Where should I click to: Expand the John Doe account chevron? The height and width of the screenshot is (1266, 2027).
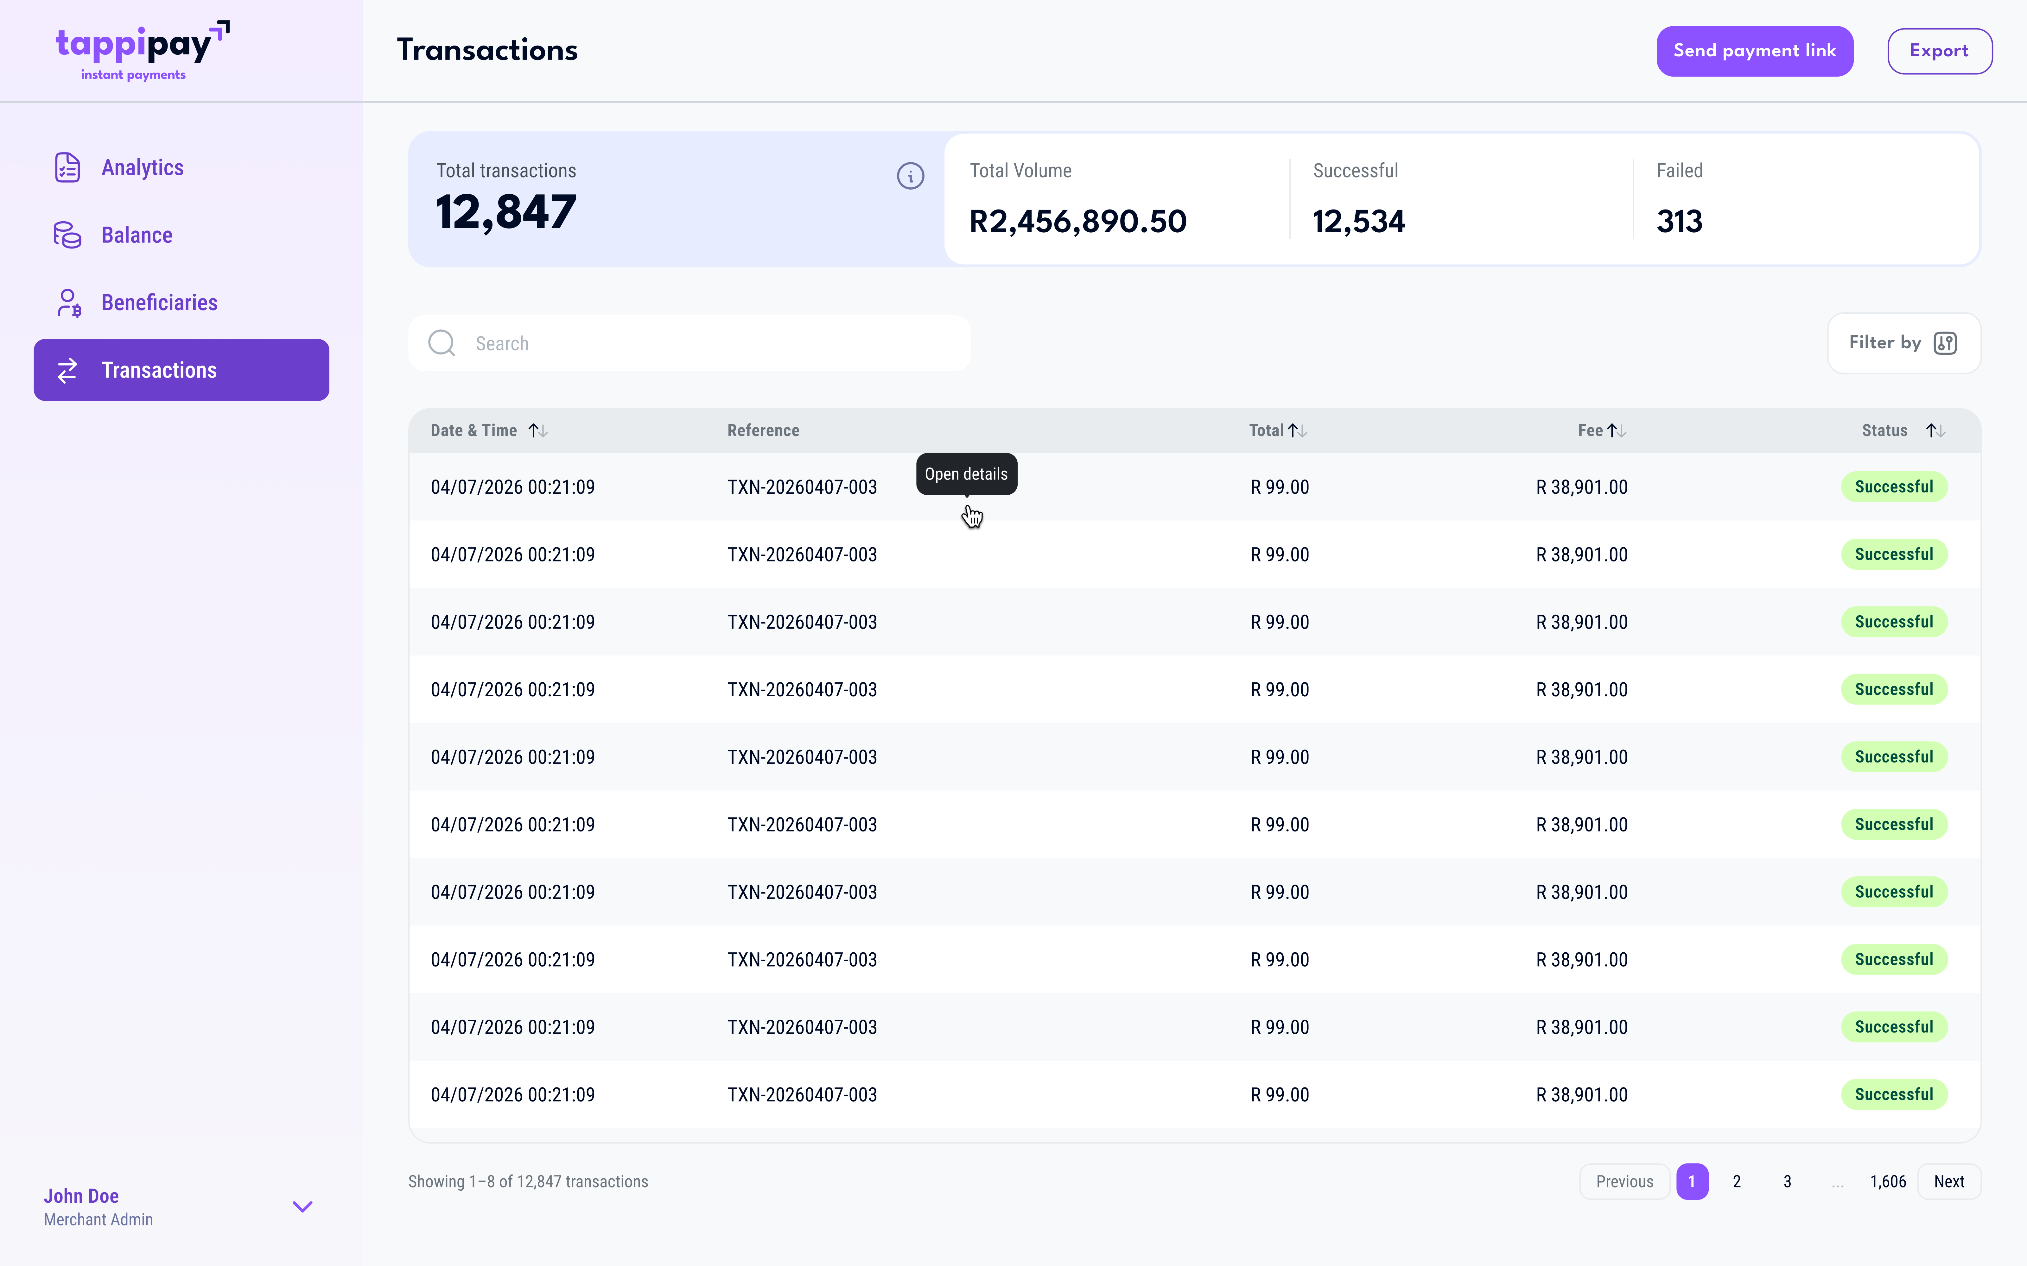302,1206
